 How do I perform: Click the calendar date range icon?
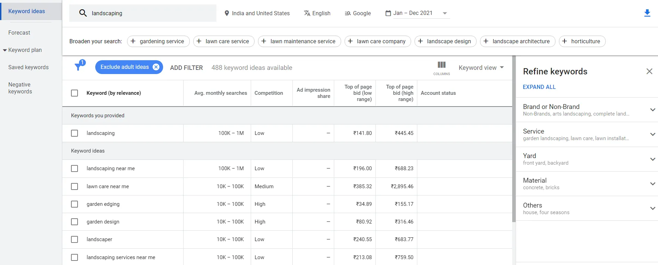pos(388,13)
